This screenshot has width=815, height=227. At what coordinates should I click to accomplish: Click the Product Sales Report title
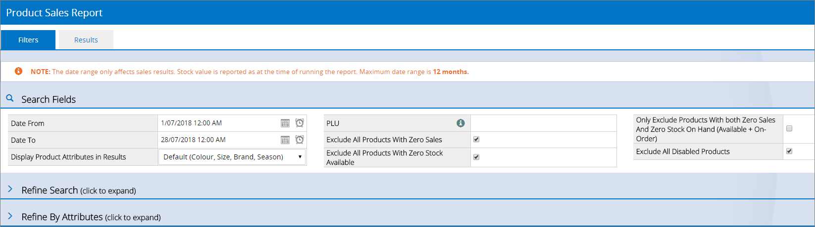point(54,13)
